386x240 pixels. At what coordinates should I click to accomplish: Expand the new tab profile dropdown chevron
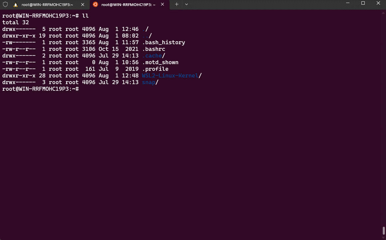click(187, 4)
